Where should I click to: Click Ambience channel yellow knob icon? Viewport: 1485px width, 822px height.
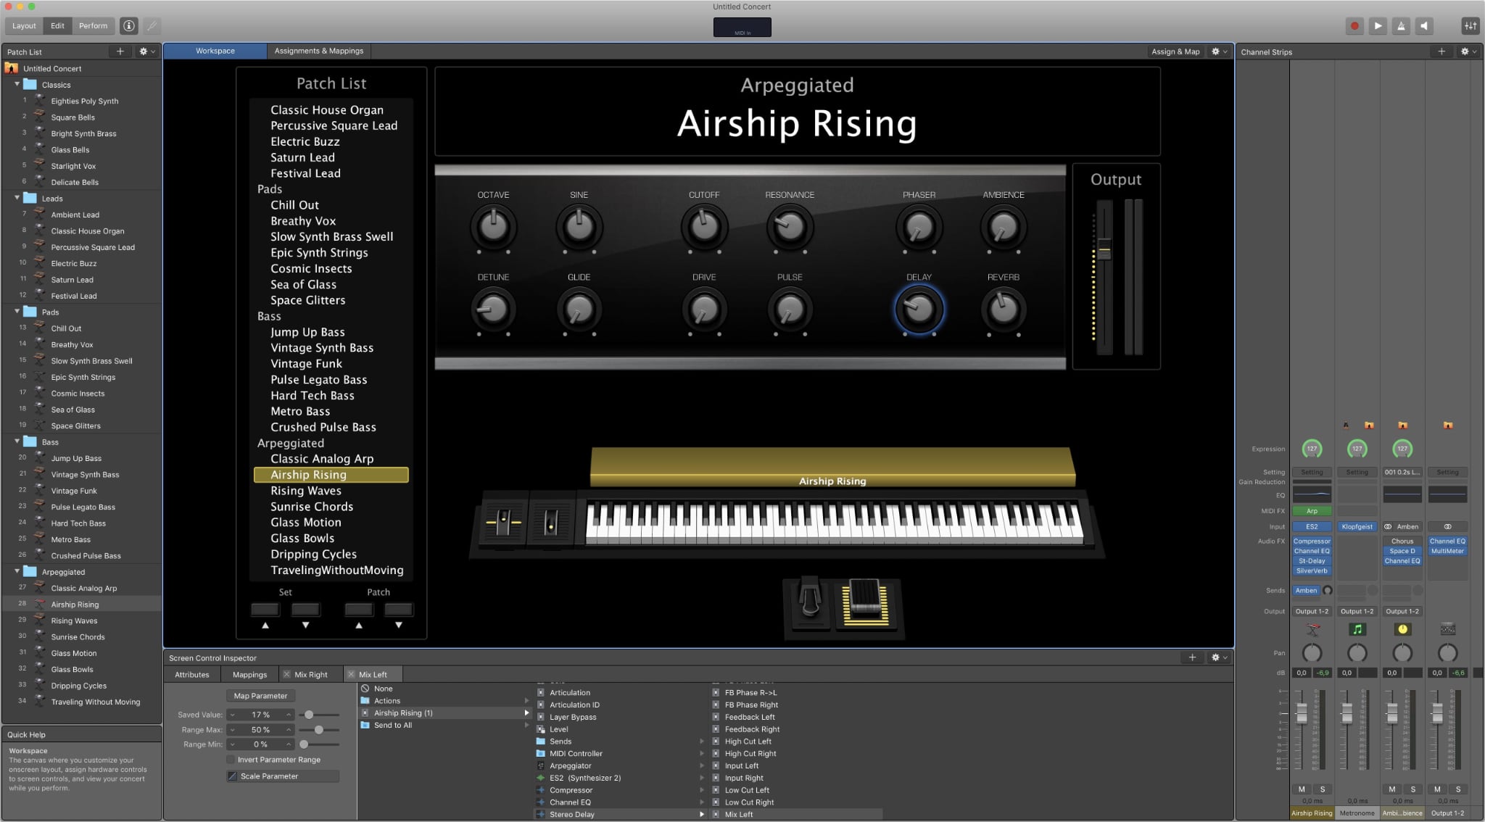click(x=1402, y=629)
